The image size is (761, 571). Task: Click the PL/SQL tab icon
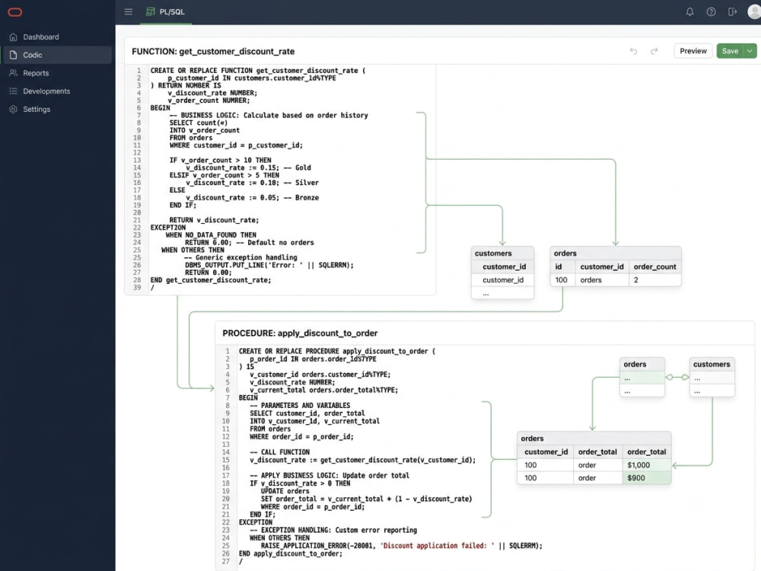151,11
